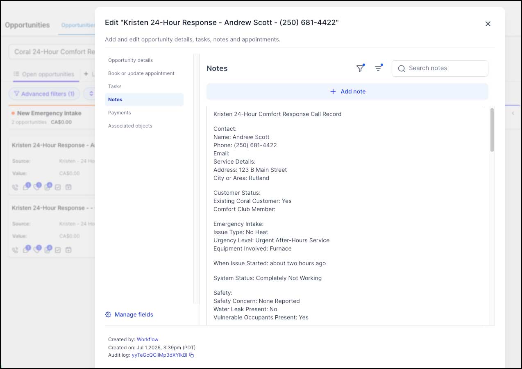The height and width of the screenshot is (369, 522).
Task: Open the audit log ID link
Action: [x=159, y=355]
